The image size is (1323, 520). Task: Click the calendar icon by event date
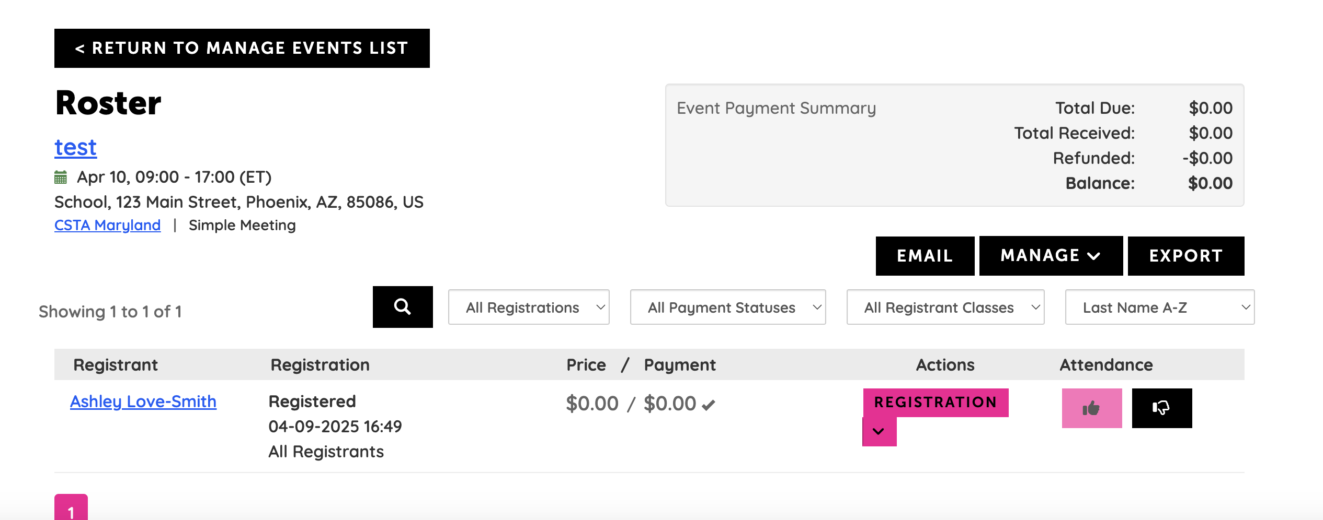(x=61, y=178)
